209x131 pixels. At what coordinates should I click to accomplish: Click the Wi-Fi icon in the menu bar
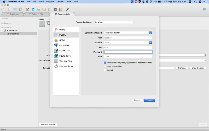[151, 2]
